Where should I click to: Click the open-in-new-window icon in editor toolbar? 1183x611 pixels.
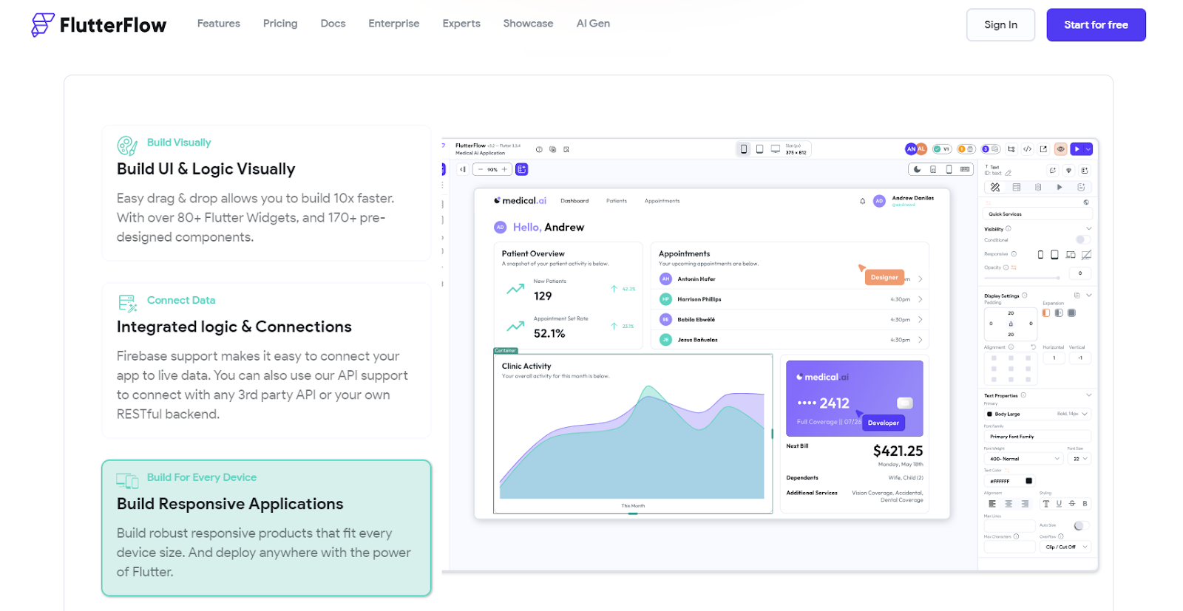click(x=1043, y=149)
